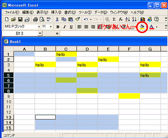Select yellow cell C1 containing hello
The width and height of the screenshot is (168, 138).
click(66, 54)
